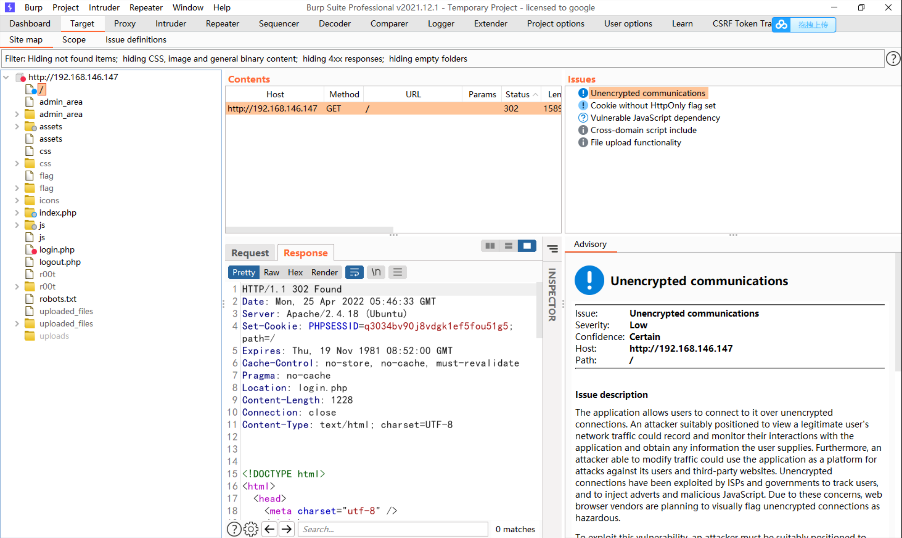Click the robots.txt file icon
The image size is (902, 538).
click(29, 299)
